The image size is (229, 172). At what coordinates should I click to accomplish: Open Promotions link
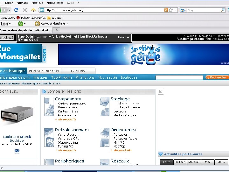[85, 77]
